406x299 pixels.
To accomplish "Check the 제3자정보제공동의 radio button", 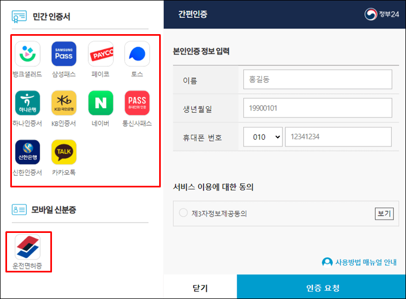I will [x=184, y=213].
